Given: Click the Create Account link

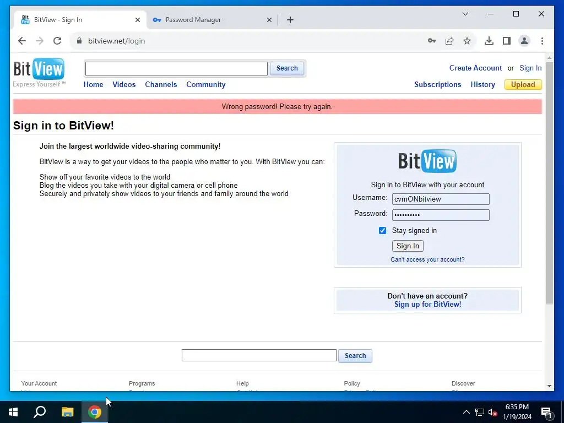Looking at the screenshot, I should click(x=475, y=68).
